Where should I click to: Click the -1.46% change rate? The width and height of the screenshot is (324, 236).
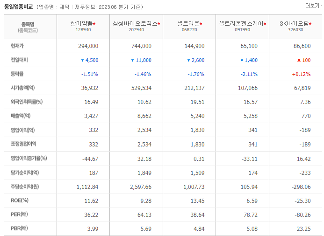tap(143, 74)
